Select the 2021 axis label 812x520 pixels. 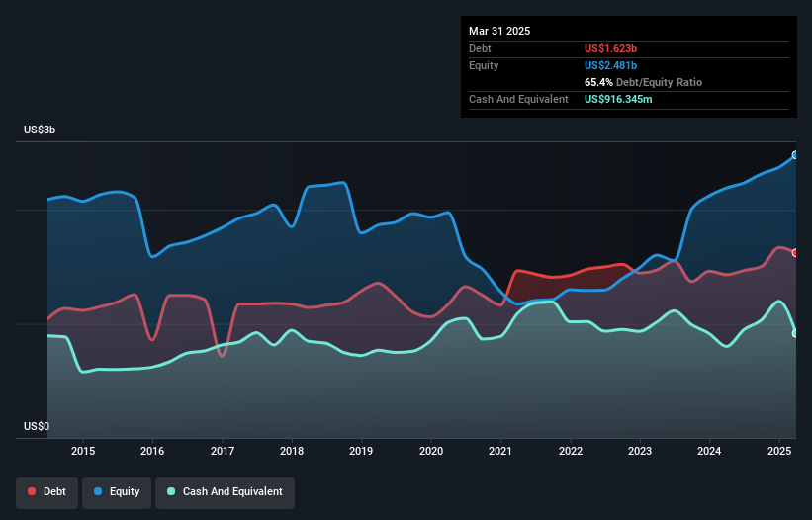[500, 451]
